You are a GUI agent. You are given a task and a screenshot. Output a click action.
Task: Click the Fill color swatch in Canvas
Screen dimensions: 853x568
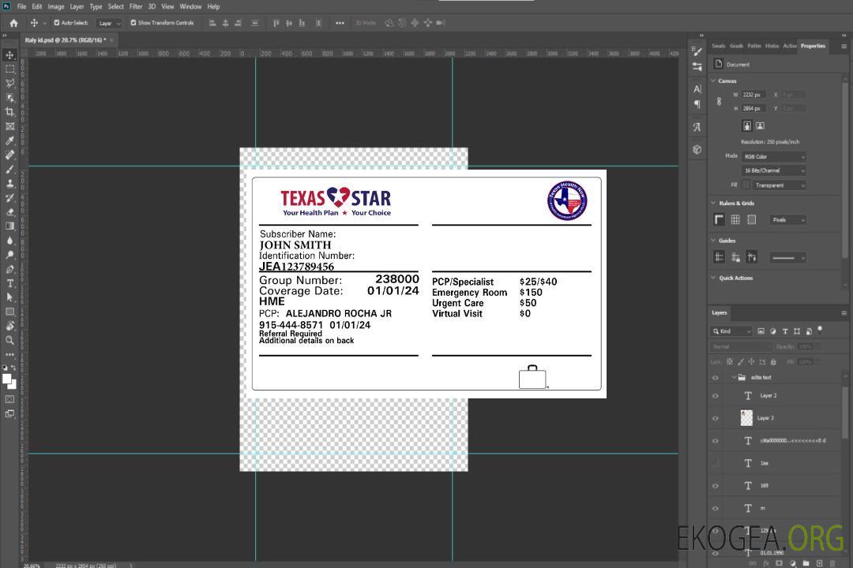pos(746,185)
